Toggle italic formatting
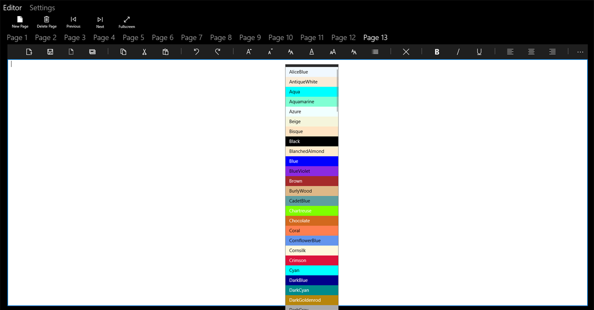The width and height of the screenshot is (594, 310). (458, 51)
